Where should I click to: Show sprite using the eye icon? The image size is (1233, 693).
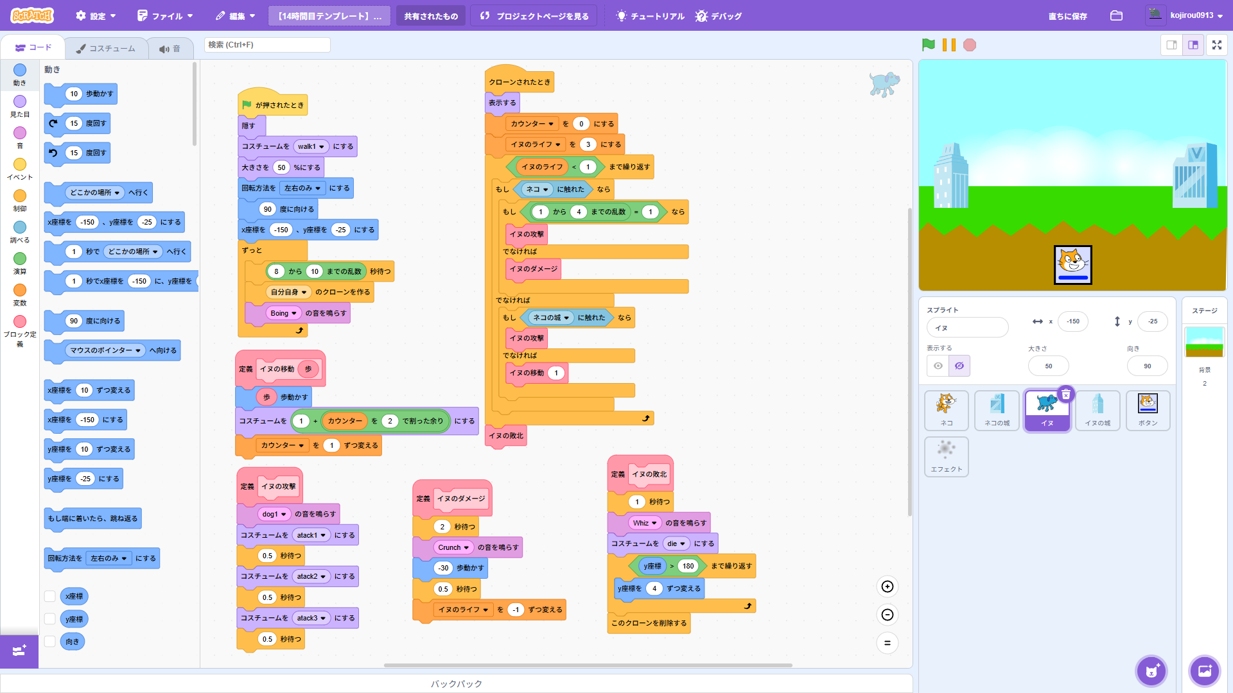[x=938, y=366]
